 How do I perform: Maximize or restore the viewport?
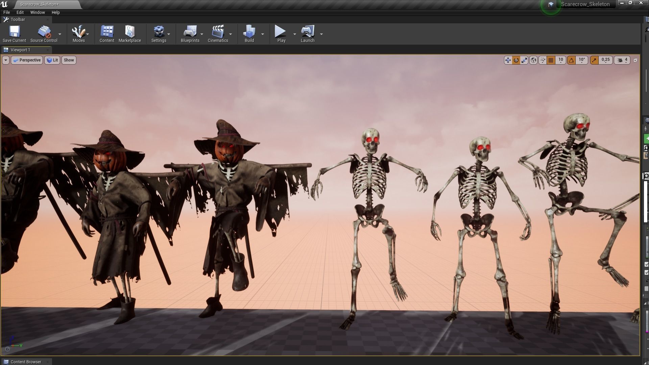[635, 60]
